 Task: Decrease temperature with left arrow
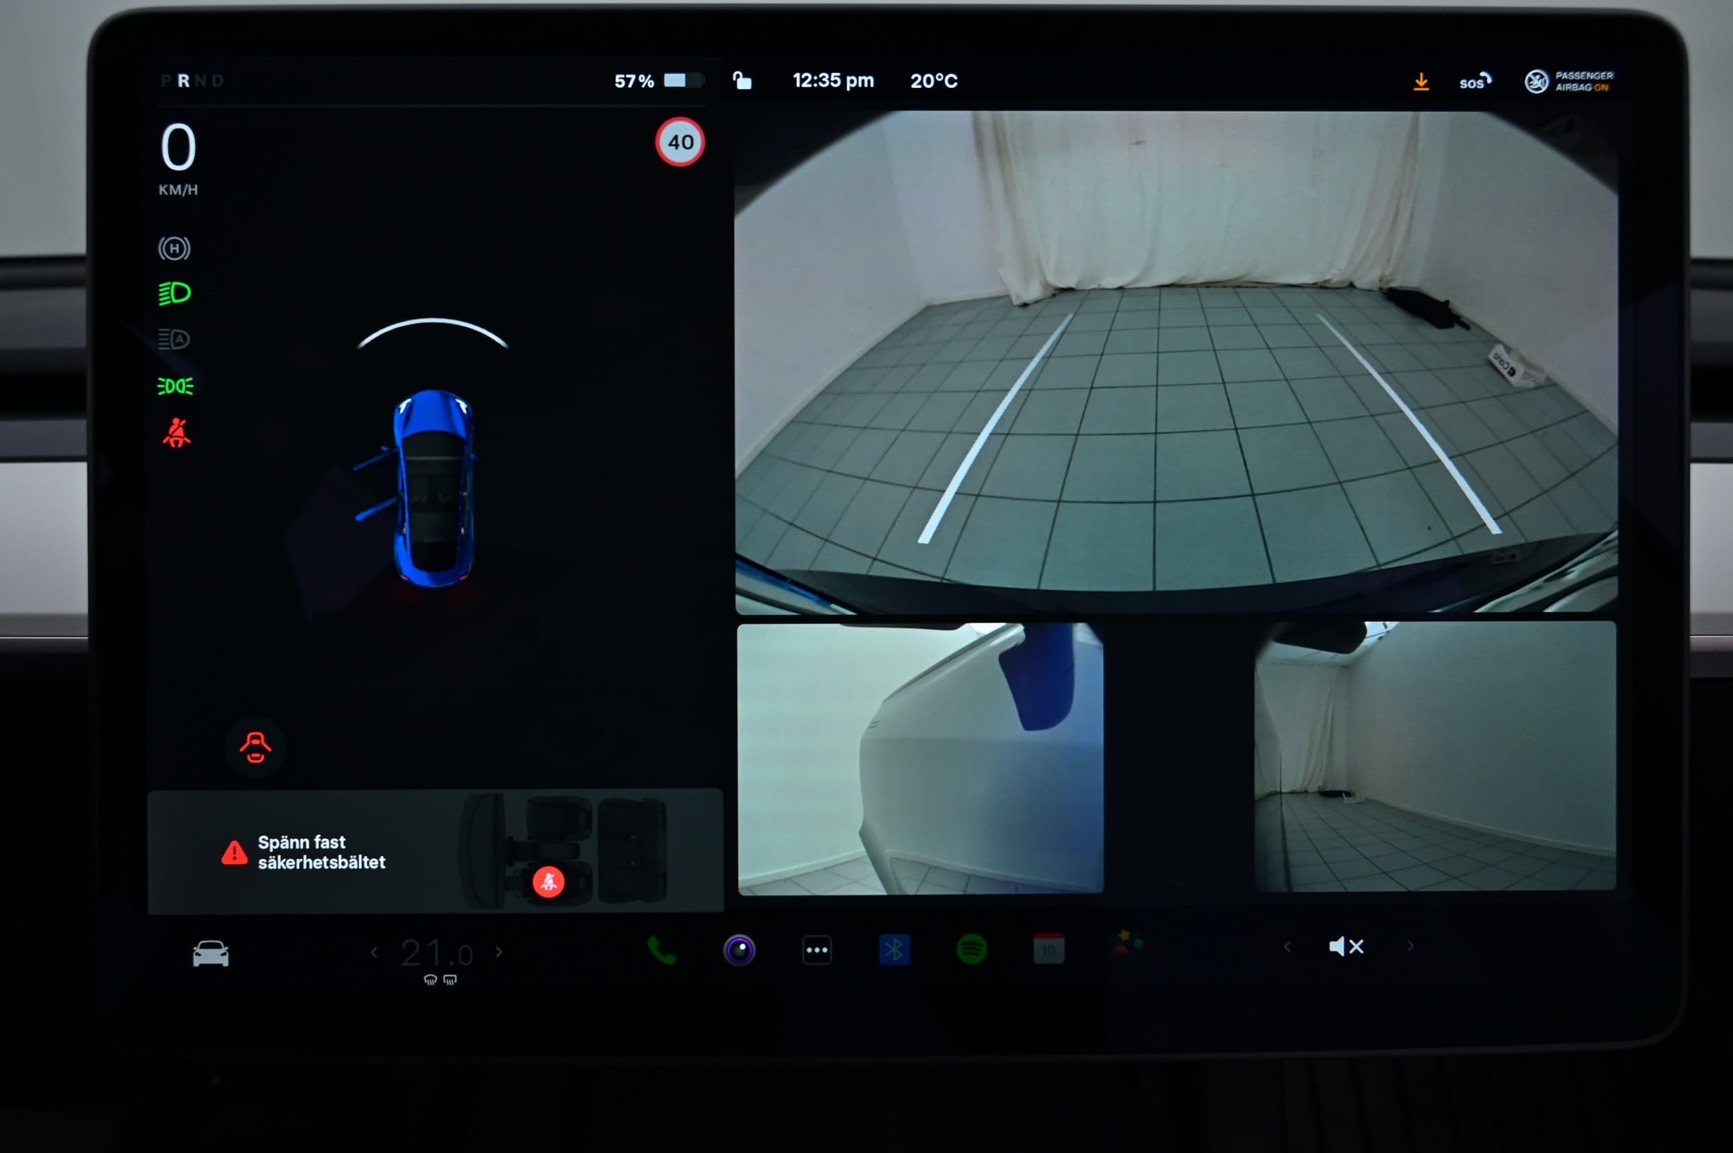pos(374,952)
